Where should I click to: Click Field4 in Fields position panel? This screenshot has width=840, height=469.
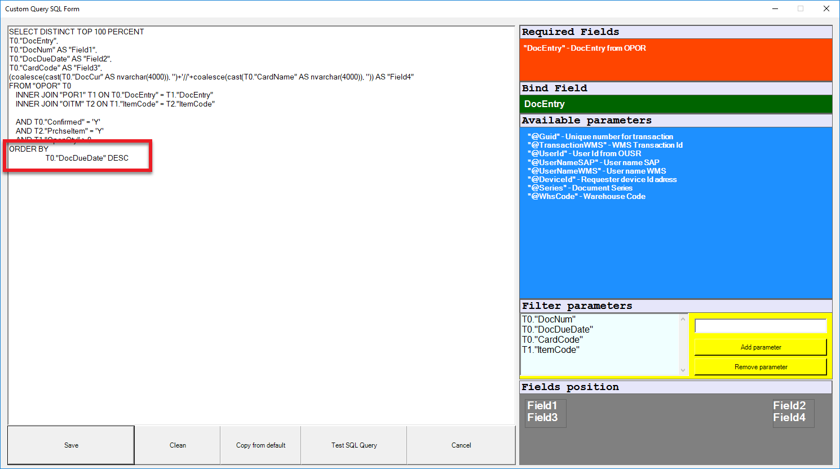point(789,418)
